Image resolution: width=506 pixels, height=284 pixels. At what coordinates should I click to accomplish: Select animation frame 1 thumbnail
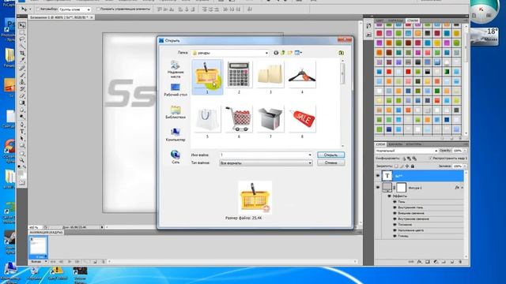[x=38, y=247]
